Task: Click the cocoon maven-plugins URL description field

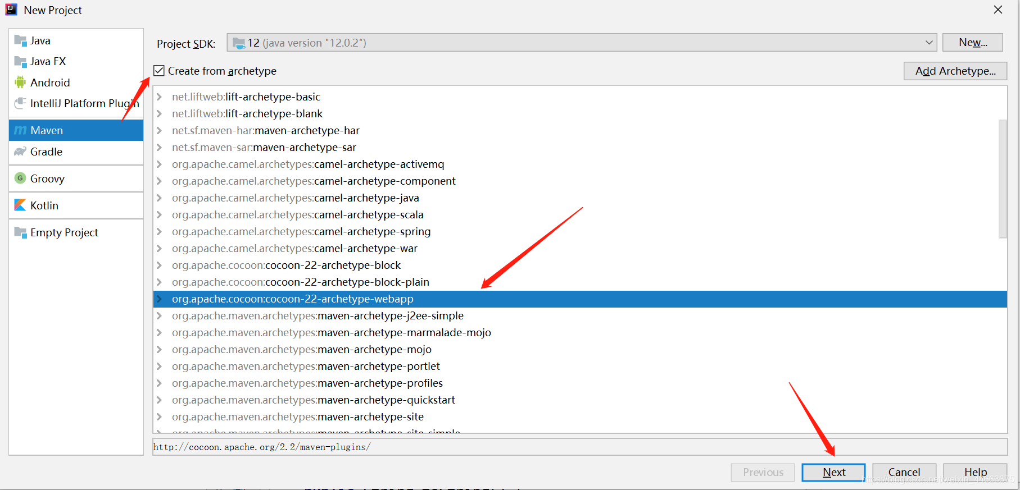Action: [579, 447]
